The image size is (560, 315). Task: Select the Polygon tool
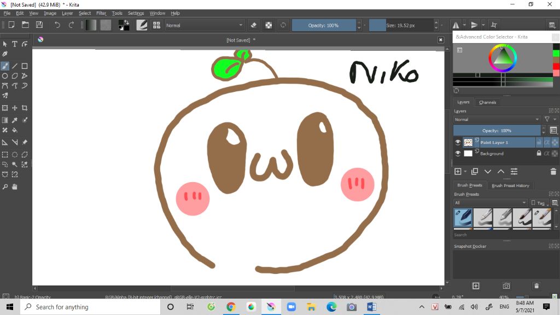[x=15, y=75]
